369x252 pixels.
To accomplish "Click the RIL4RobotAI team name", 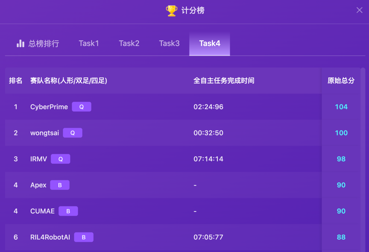I will (x=50, y=237).
